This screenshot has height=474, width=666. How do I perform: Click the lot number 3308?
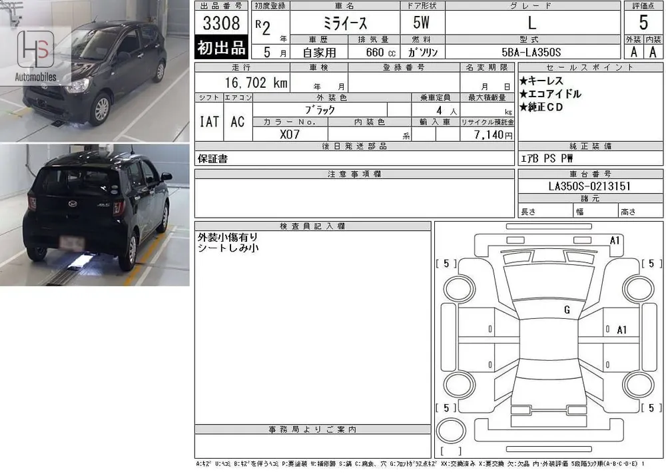[x=221, y=23]
